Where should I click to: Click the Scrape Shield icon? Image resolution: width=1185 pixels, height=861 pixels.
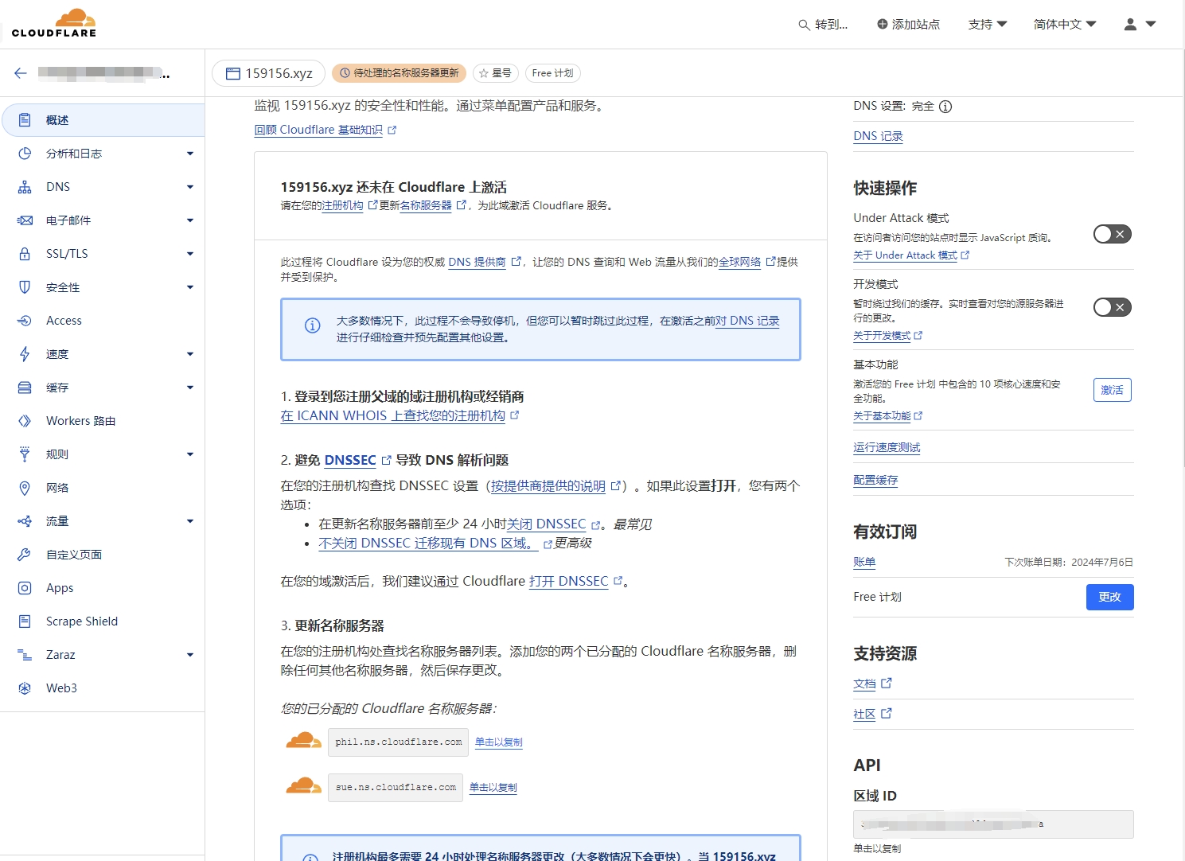[x=25, y=621]
